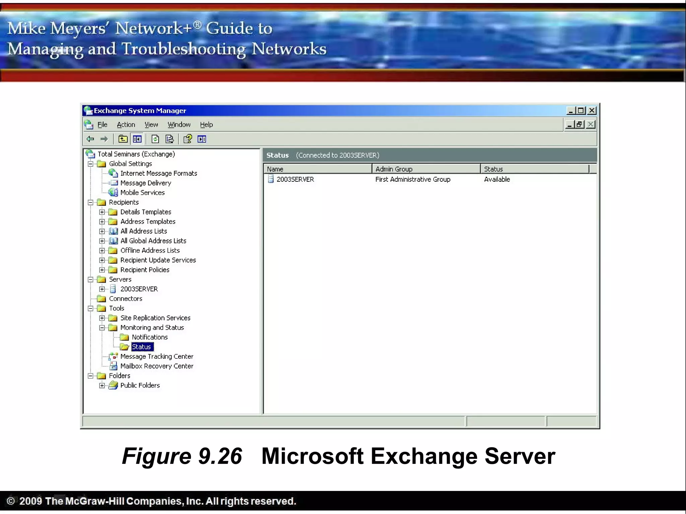Expand the Public Folders node
Viewport: 686px width, 514px height.
(102, 385)
